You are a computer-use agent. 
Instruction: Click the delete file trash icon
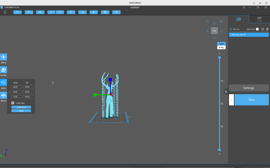pos(267,29)
